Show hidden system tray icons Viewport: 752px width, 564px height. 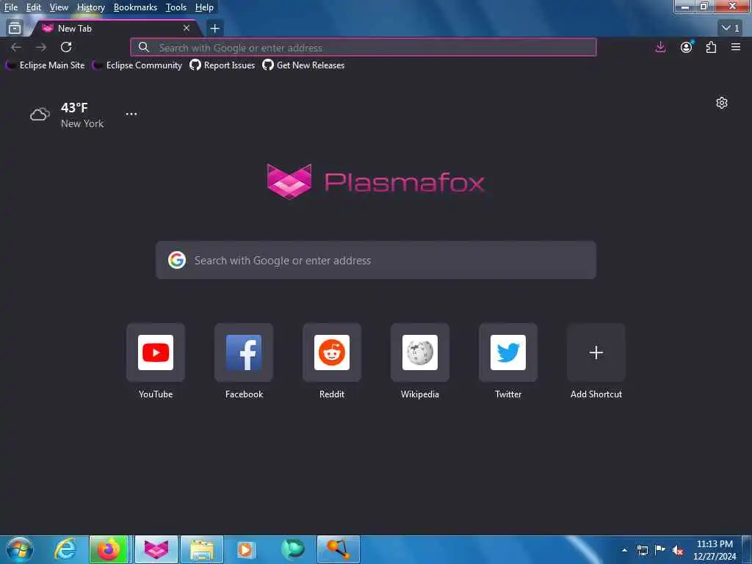pos(624,550)
